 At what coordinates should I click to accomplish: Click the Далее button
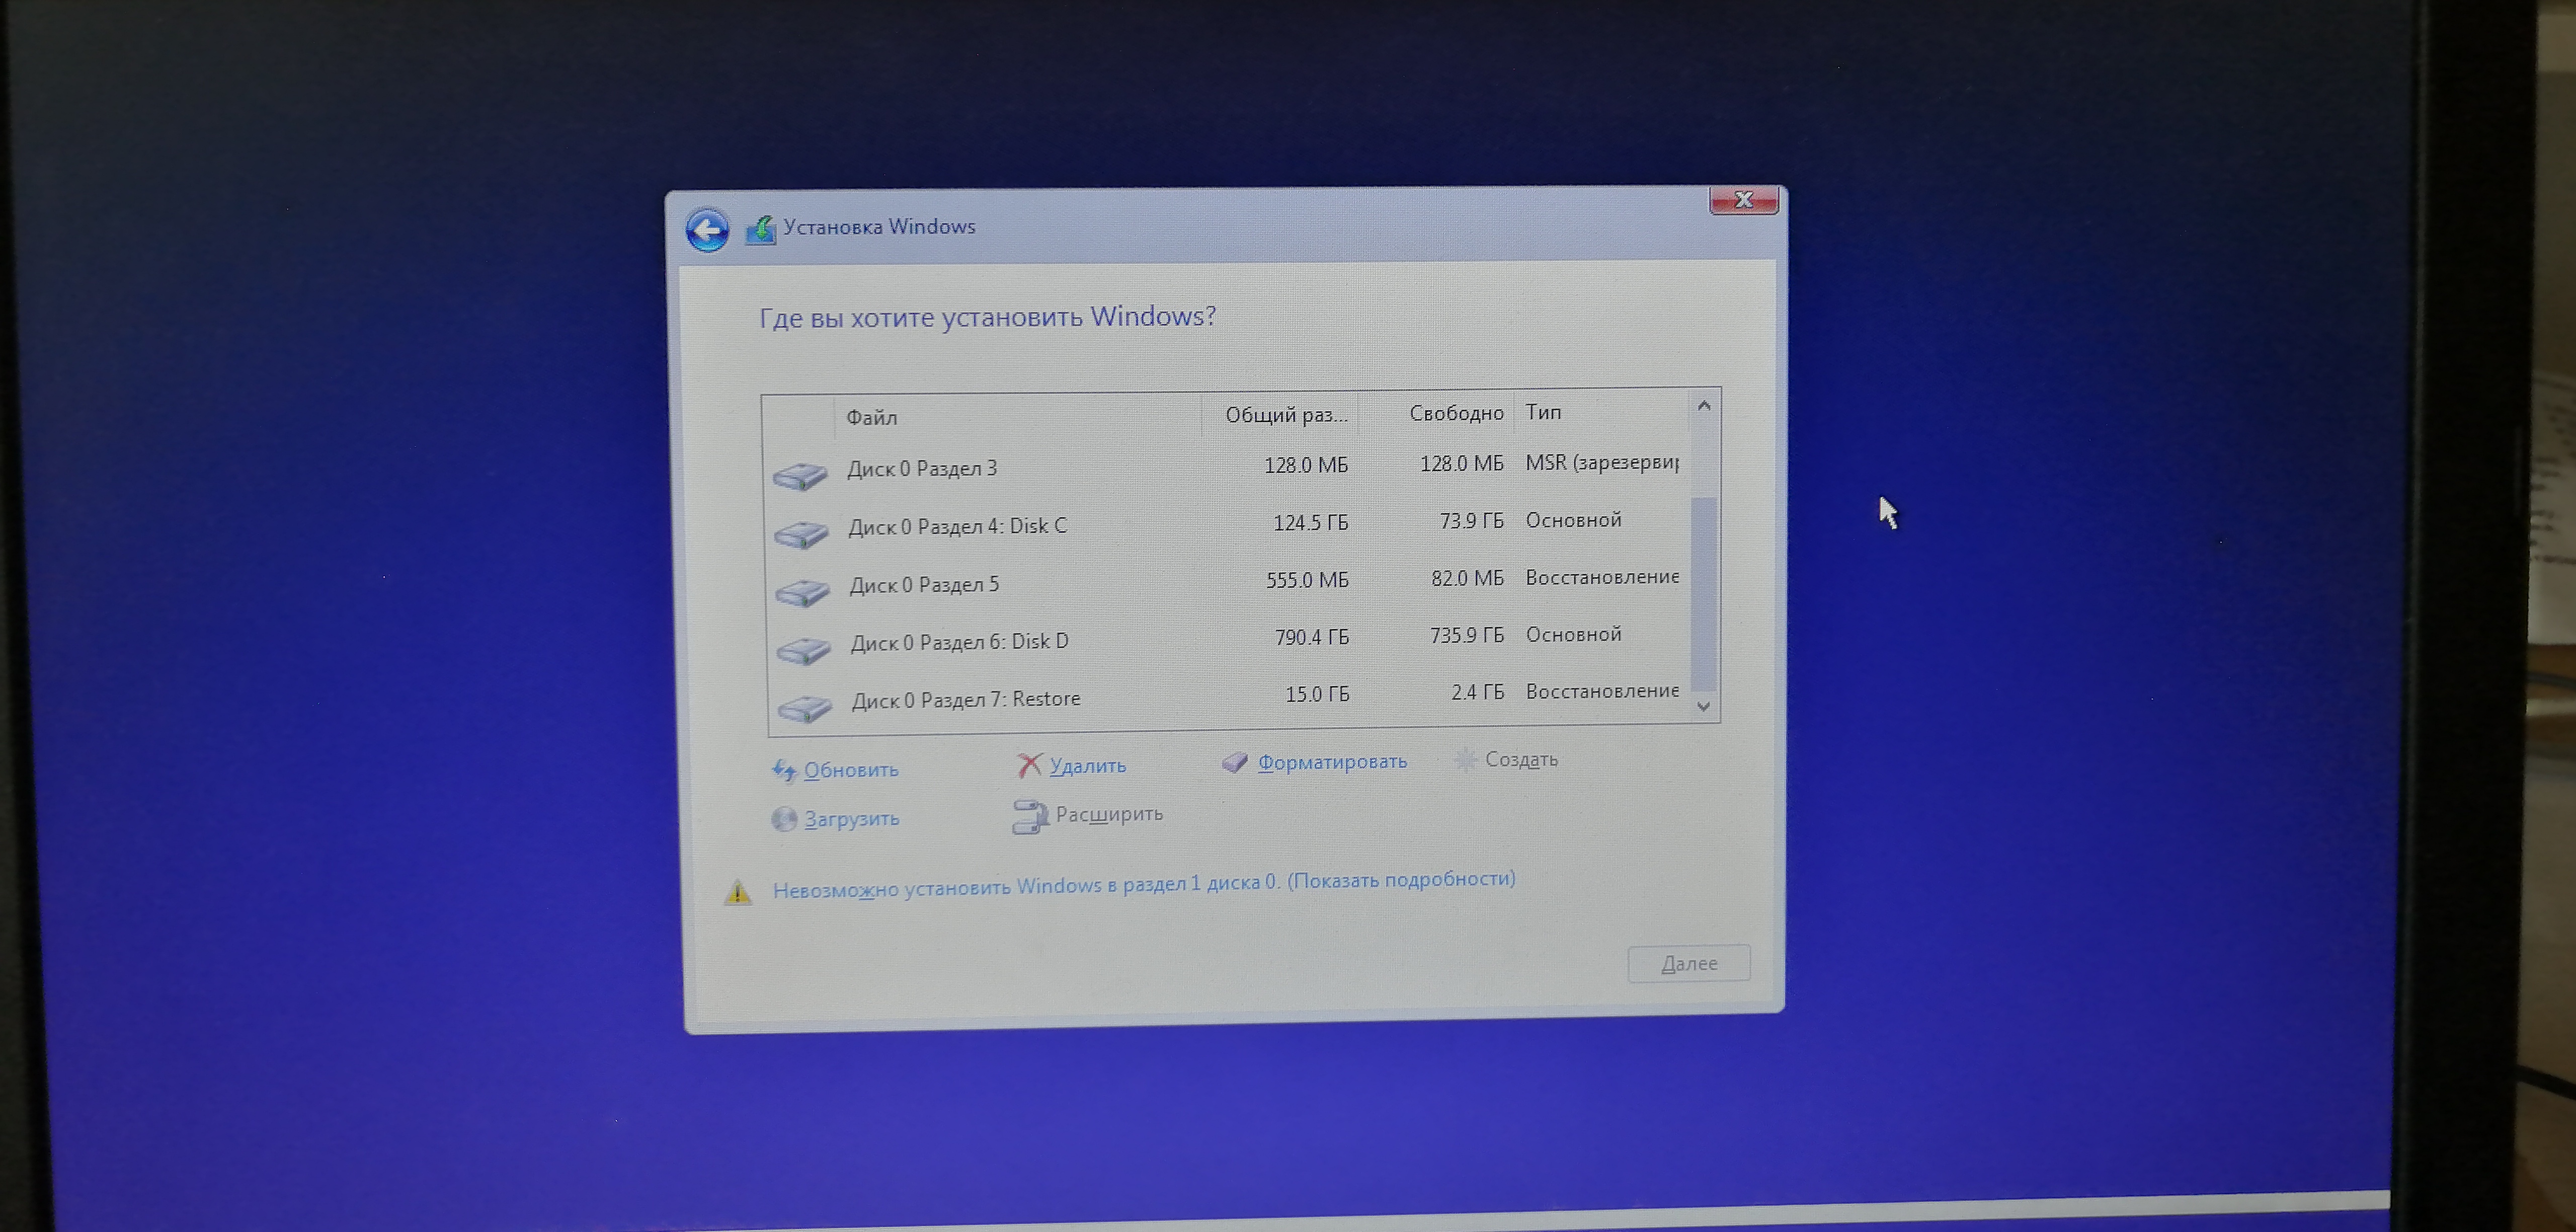pyautogui.click(x=1689, y=963)
